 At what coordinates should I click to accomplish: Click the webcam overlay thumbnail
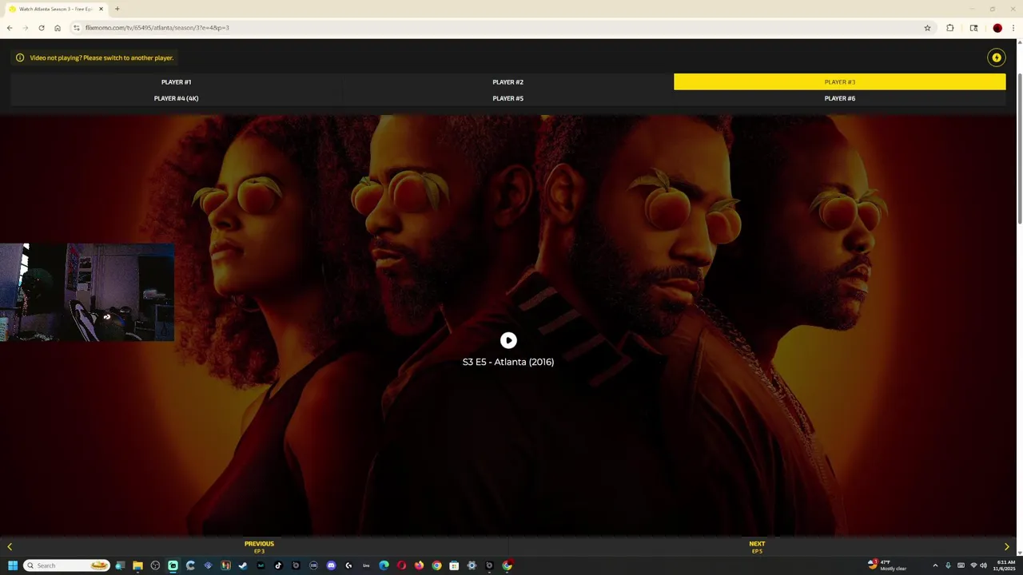point(87,292)
